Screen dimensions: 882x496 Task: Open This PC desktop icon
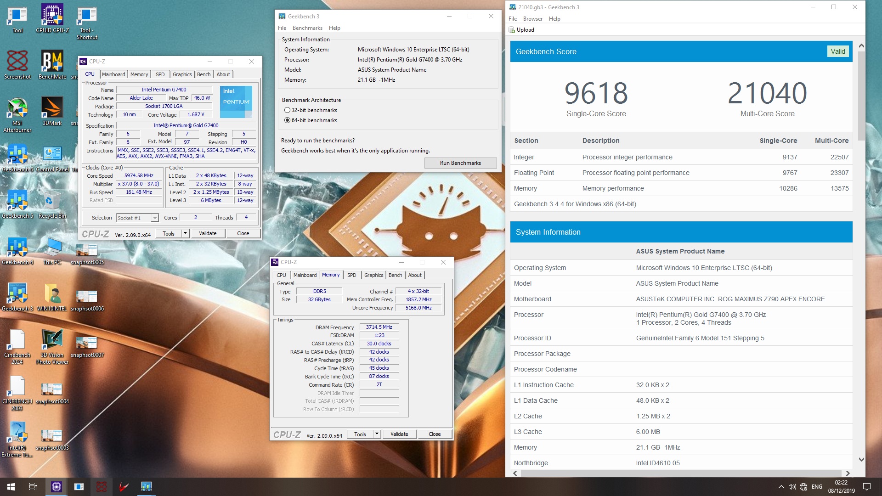click(x=52, y=250)
